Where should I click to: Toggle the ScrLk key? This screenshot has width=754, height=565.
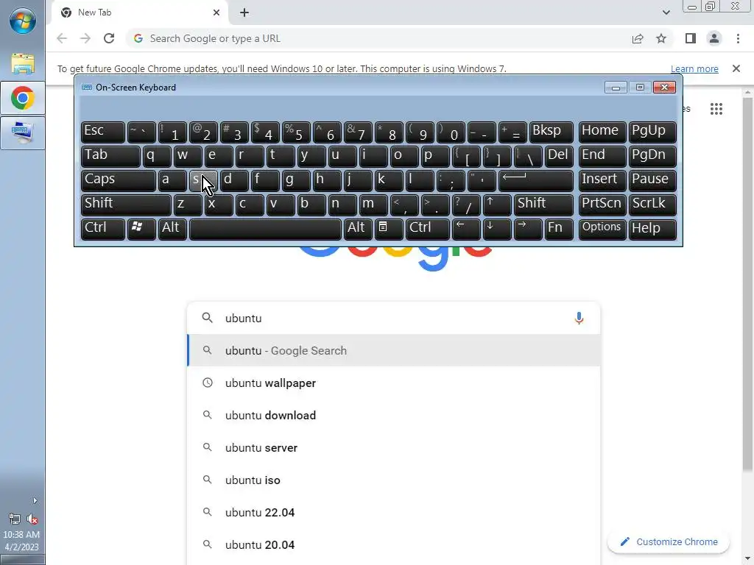pos(652,205)
